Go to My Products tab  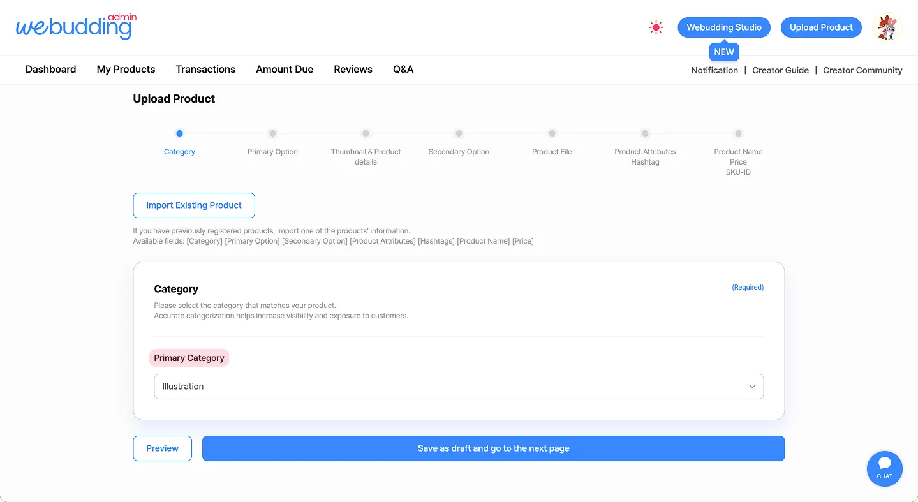click(126, 70)
